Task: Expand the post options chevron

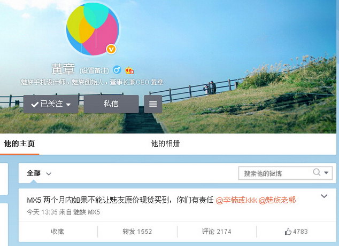Action: tap(324, 196)
